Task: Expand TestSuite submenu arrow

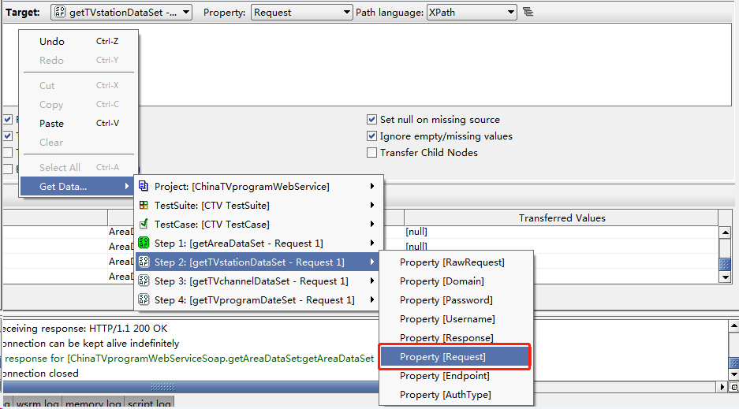Action: 372,205
